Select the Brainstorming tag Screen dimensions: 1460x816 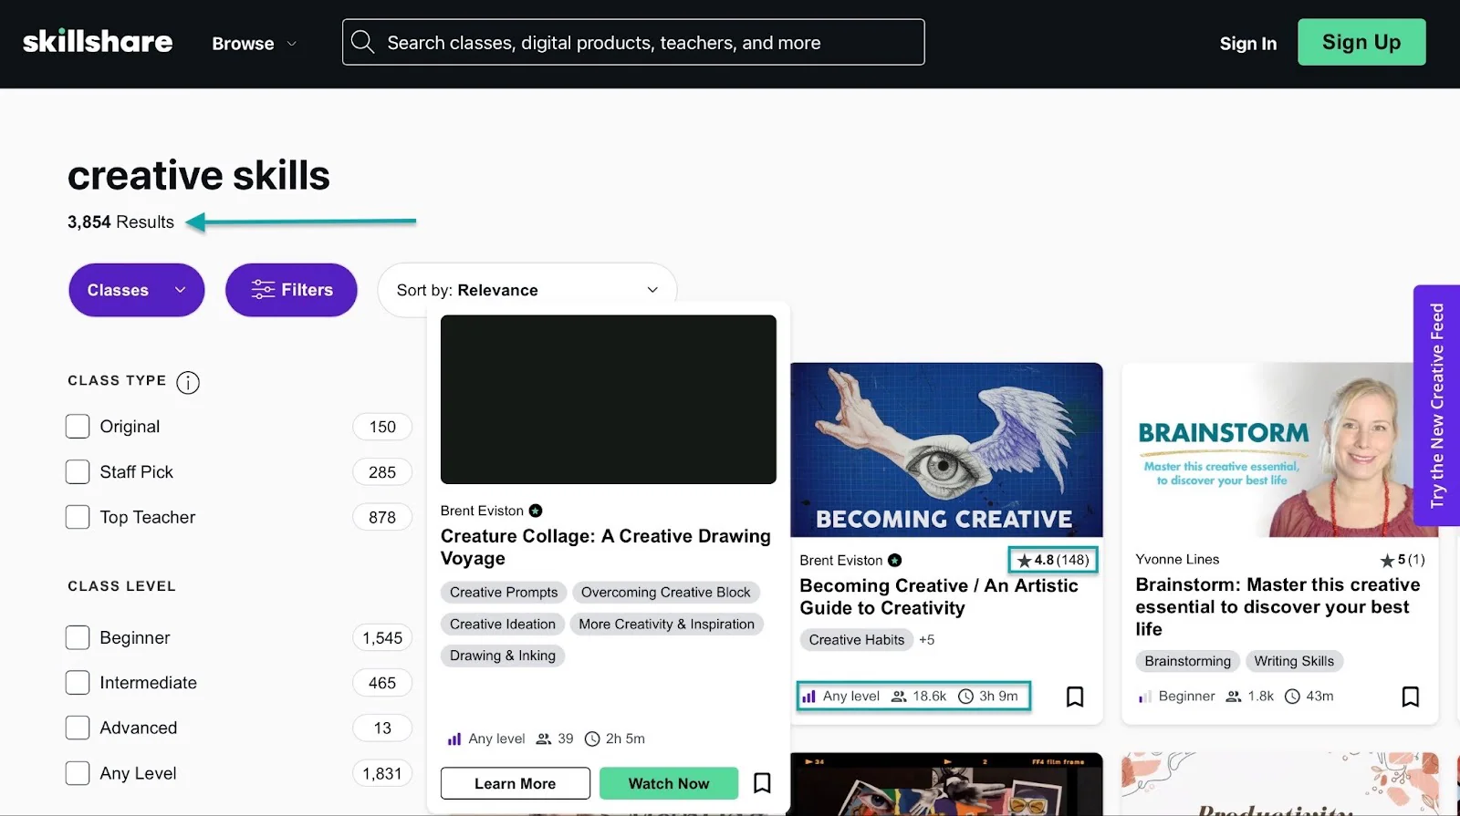[1188, 661]
